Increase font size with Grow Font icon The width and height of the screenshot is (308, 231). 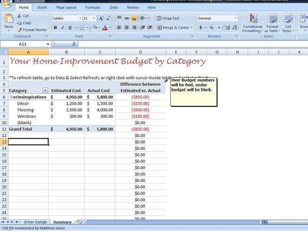pos(101,18)
